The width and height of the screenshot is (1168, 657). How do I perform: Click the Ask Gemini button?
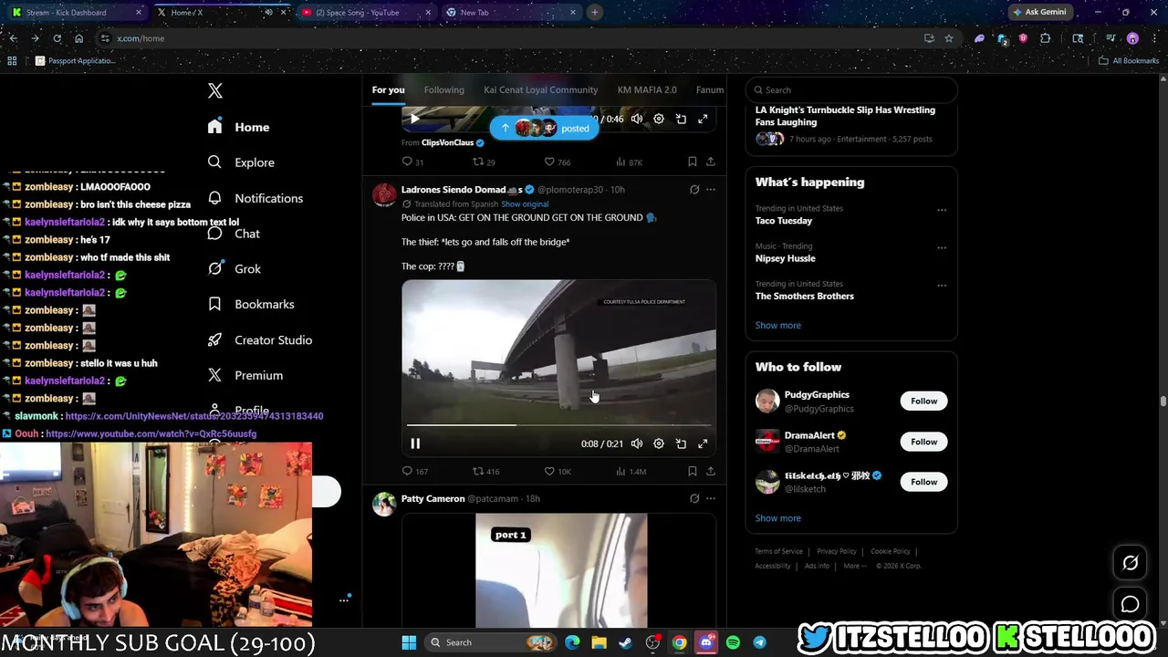coord(1039,12)
